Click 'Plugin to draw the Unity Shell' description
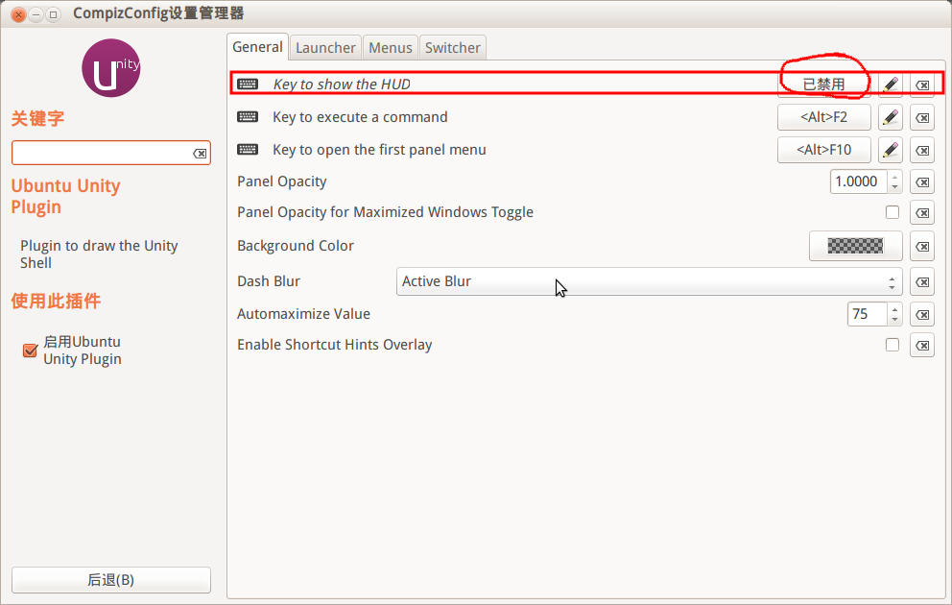This screenshot has height=605, width=952. [99, 254]
